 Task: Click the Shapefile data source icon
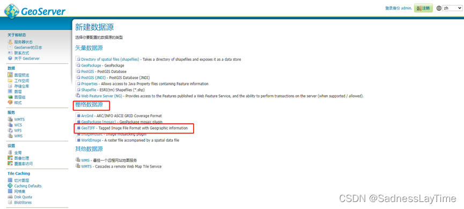coord(78,90)
